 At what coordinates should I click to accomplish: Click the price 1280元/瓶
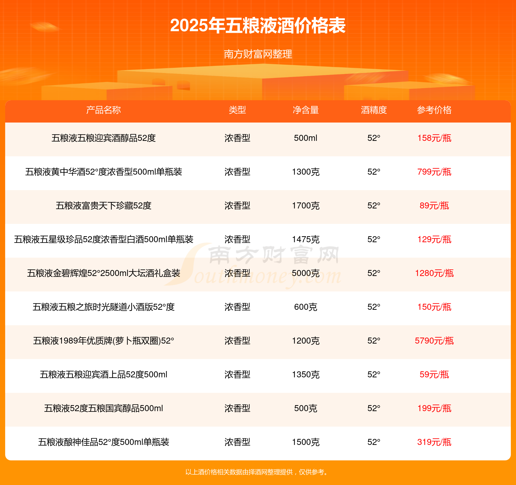click(x=434, y=273)
